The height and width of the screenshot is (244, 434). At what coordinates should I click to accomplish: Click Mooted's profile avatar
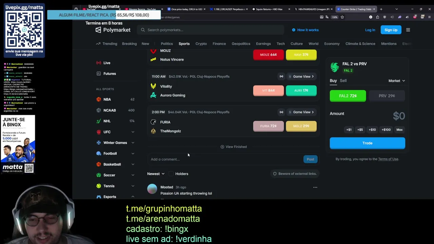click(x=152, y=189)
